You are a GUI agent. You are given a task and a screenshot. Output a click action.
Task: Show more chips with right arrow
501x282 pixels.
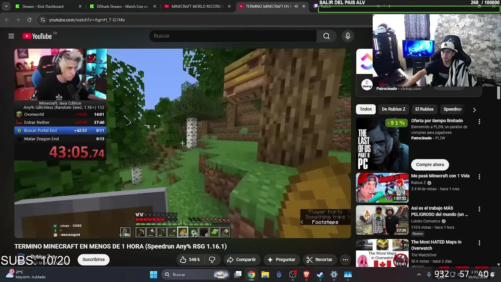(474, 110)
